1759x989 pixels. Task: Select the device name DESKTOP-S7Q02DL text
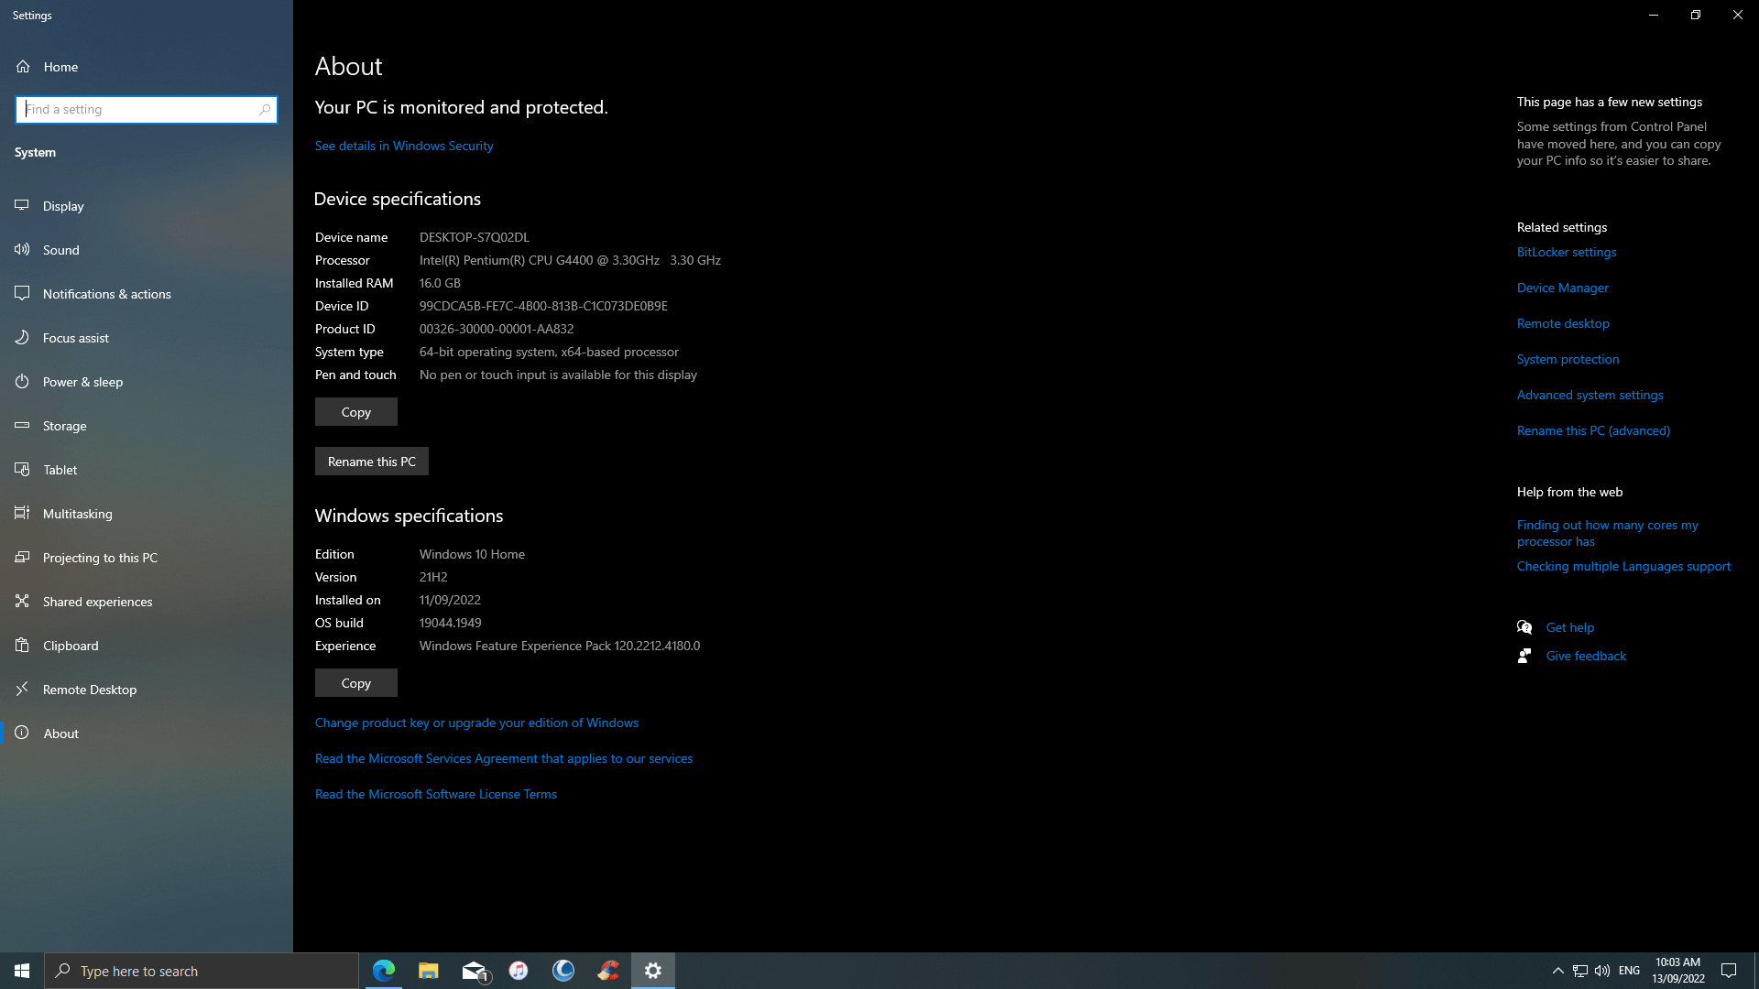475,237
